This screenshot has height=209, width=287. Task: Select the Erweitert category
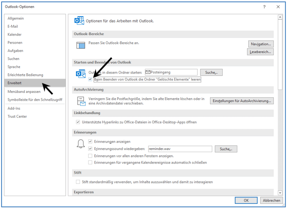pyautogui.click(x=35, y=83)
